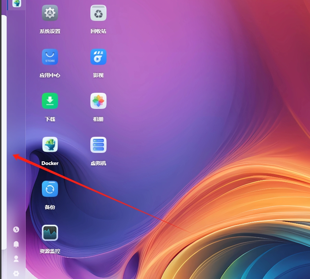Show notifications via the bell icon
Viewport: 310px width, 279px height.
pyautogui.click(x=16, y=244)
